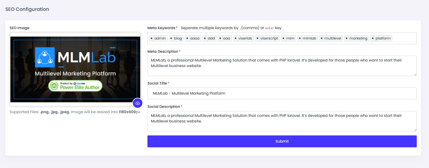The image size is (429, 168).
Task: Remove the 'mlmlab' keyword tag
Action: (x=300, y=38)
